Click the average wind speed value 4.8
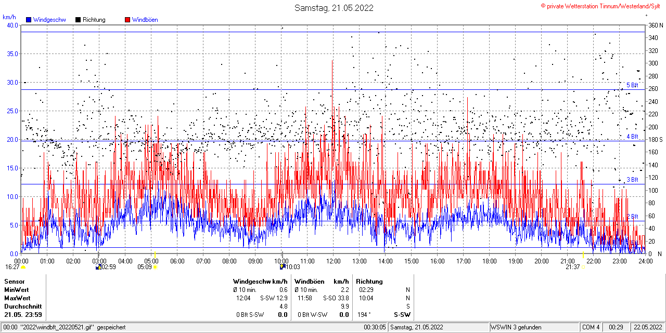This screenshot has height=333, width=666. [x=284, y=307]
